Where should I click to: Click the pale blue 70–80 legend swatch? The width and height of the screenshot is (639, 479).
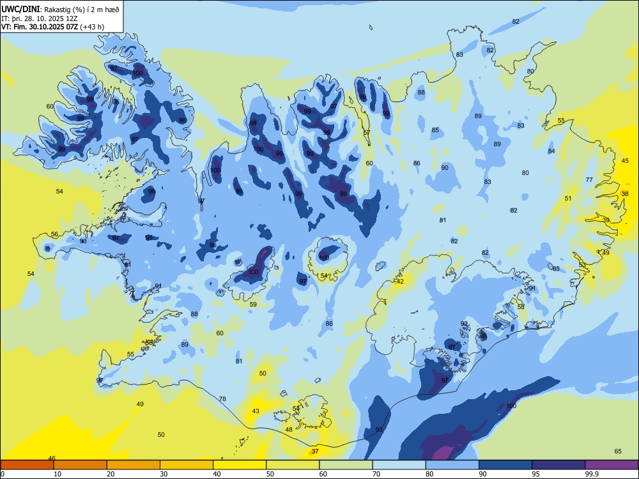399,465
